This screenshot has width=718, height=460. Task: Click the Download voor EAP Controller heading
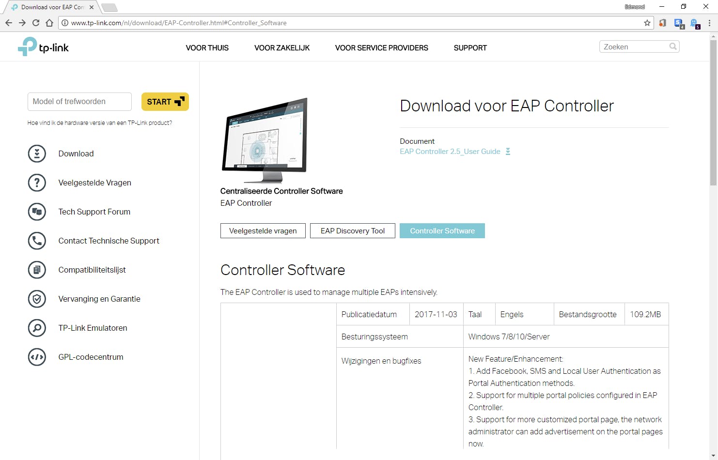pyautogui.click(x=507, y=106)
